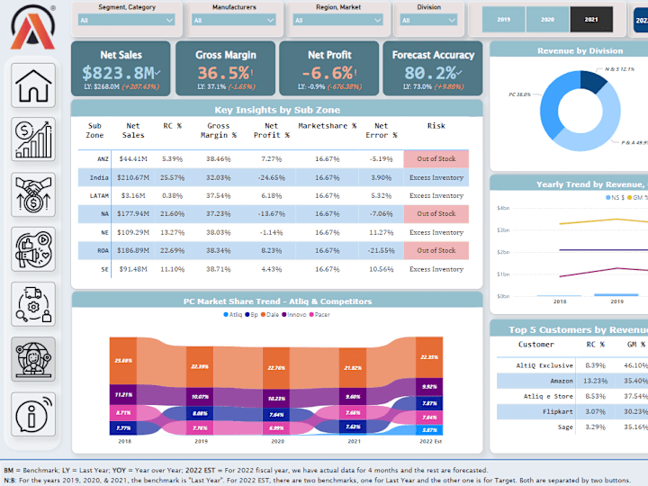Sort by Net Profit % column header
The image size is (648, 486).
point(272,130)
